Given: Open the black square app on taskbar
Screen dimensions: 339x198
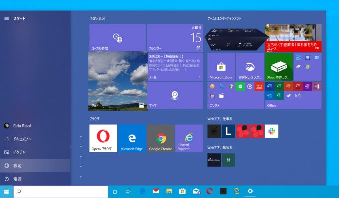Looking at the screenshot, I should tap(223, 191).
